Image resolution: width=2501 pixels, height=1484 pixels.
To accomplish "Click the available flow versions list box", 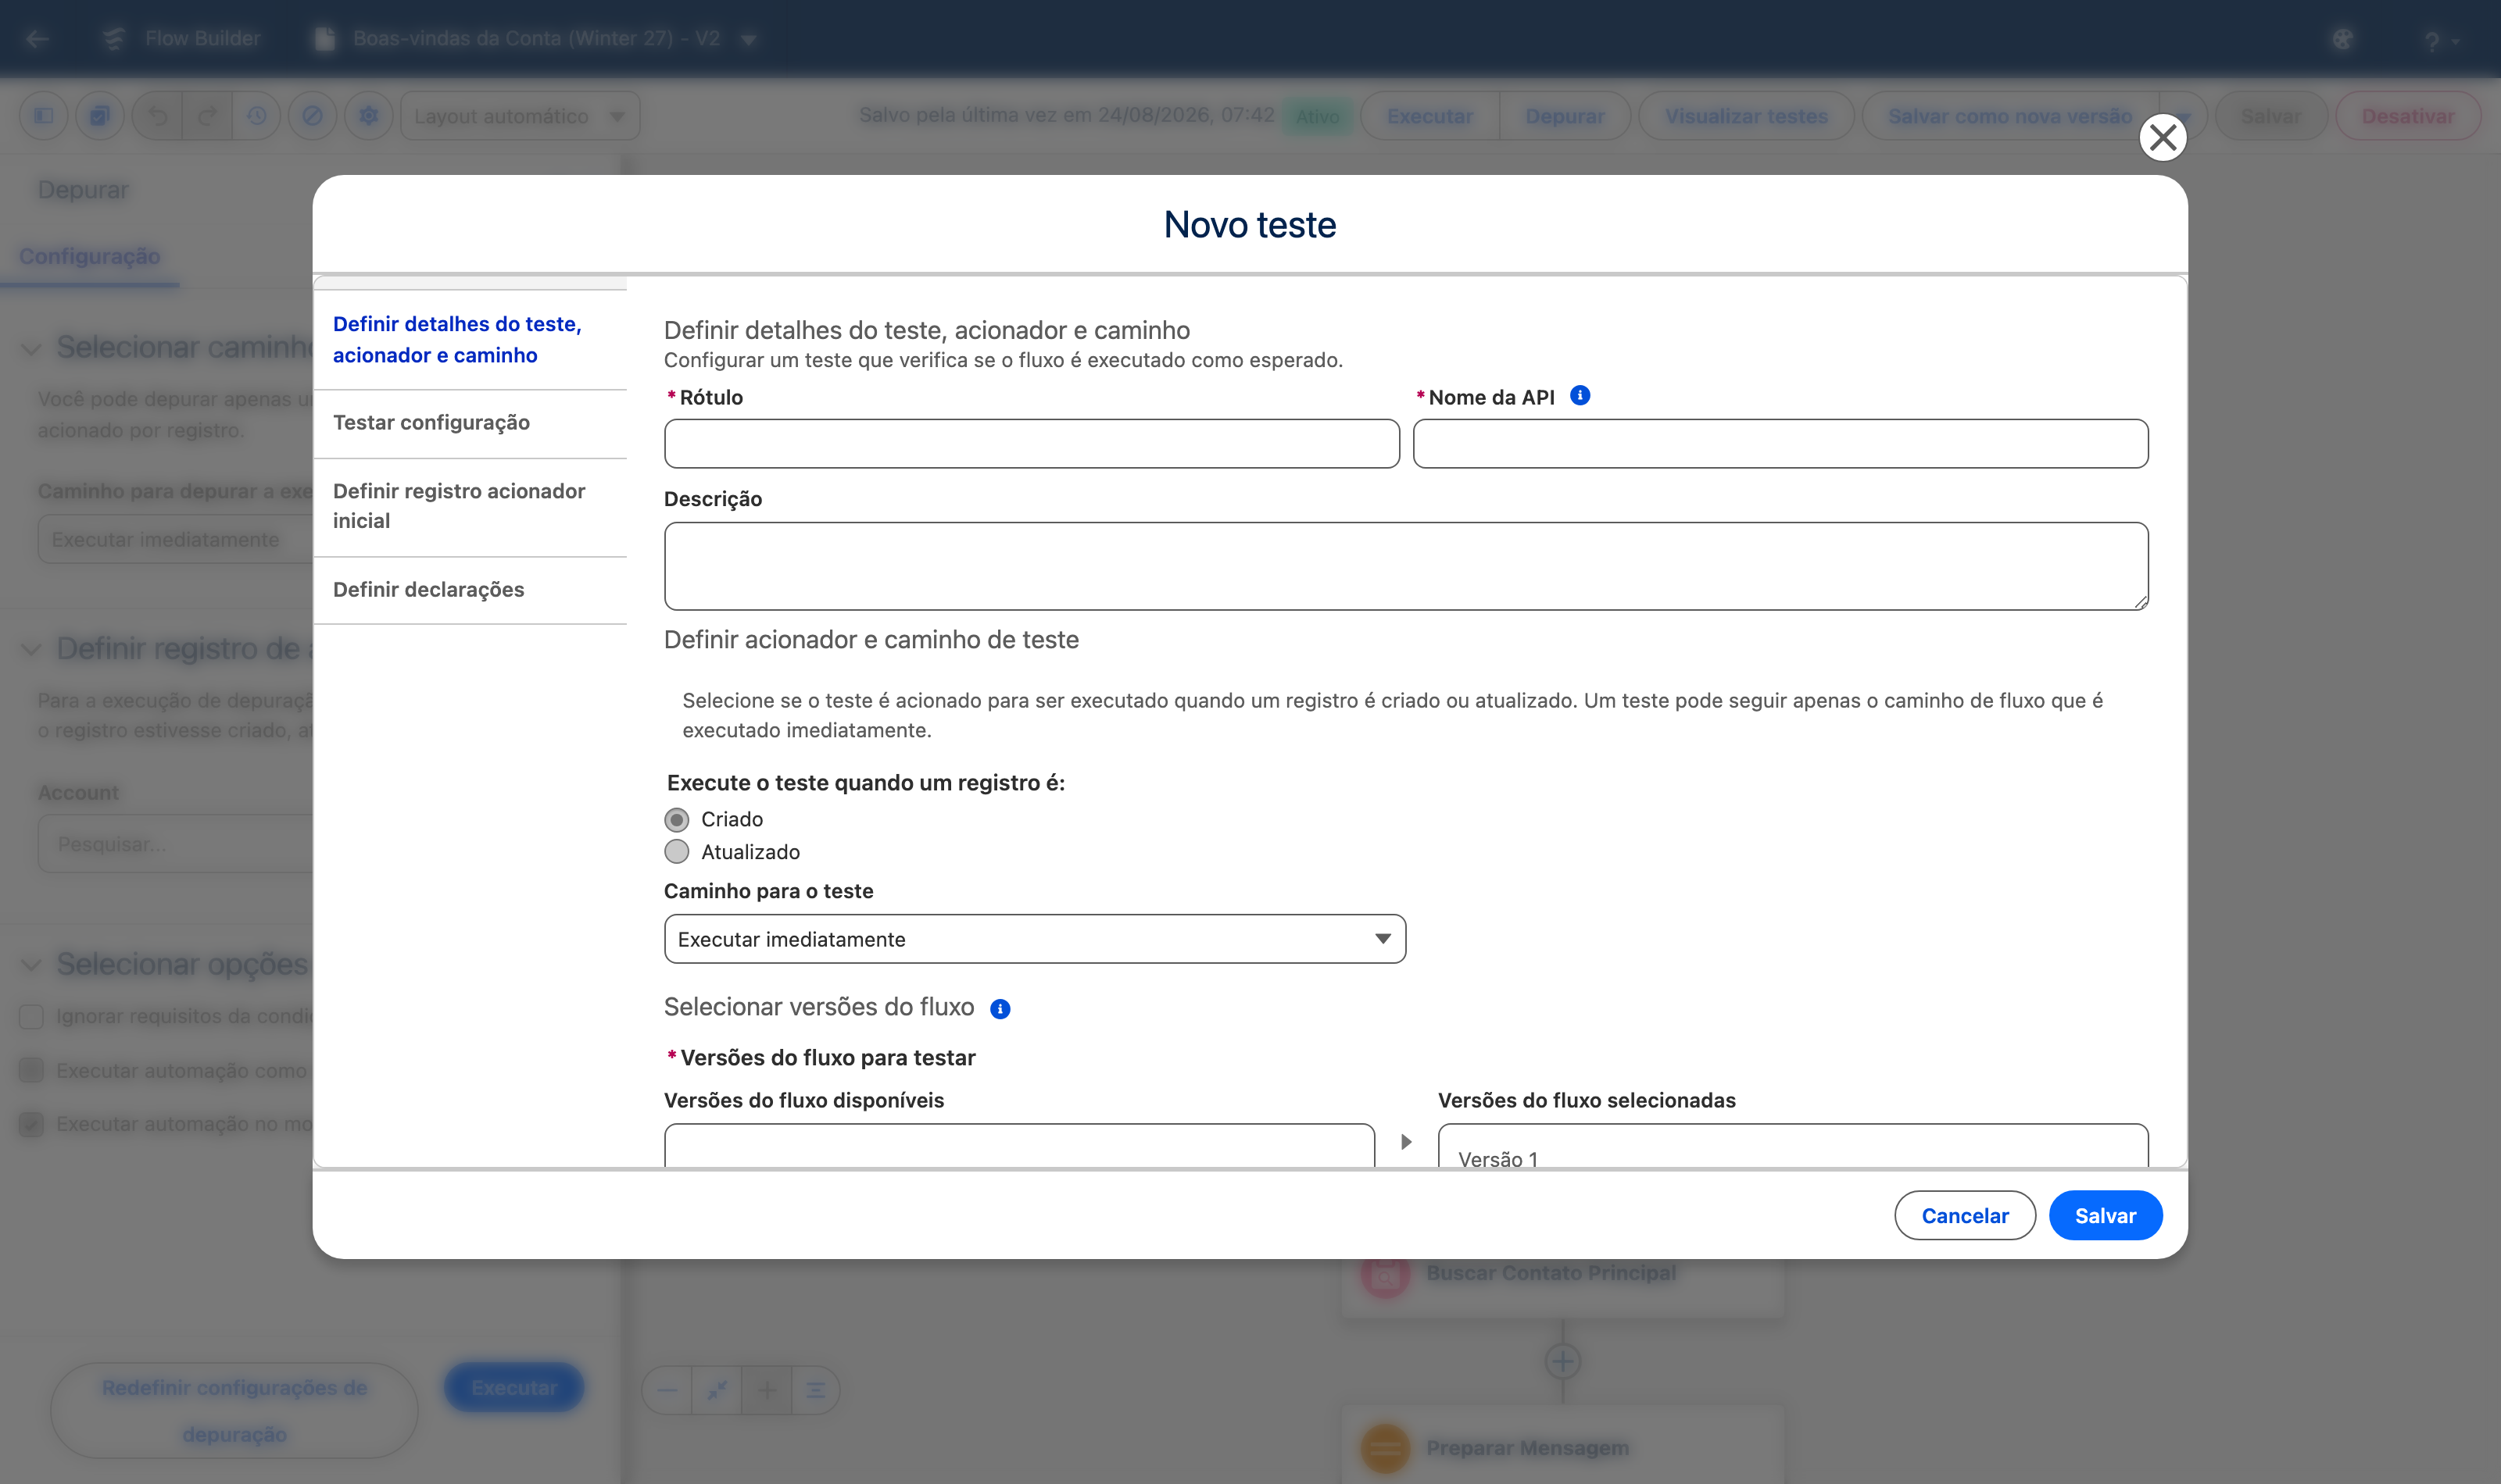I will pyautogui.click(x=1019, y=1146).
